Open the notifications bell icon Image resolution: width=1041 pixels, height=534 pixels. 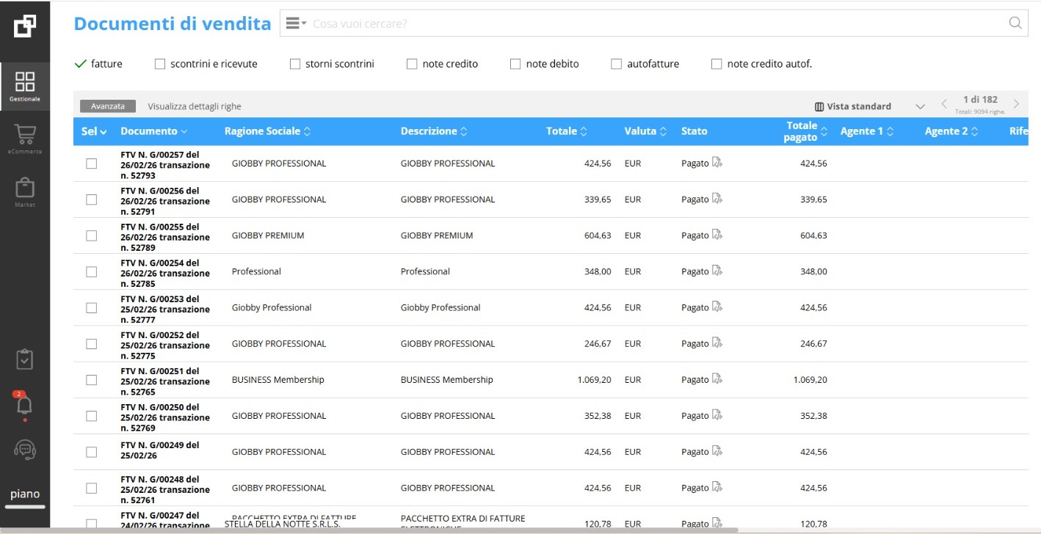coord(25,404)
